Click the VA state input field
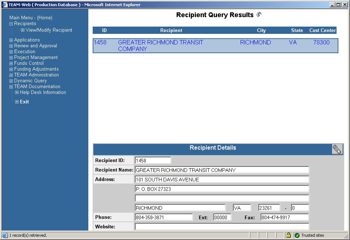This screenshot has height=240, width=350. pos(242,208)
